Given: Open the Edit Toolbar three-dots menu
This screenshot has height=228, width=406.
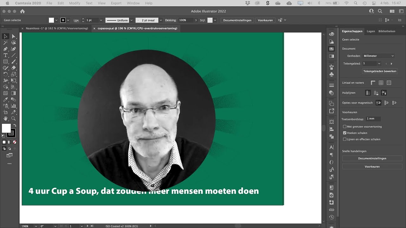Looking at the screenshot, I should pyautogui.click(x=10, y=164).
